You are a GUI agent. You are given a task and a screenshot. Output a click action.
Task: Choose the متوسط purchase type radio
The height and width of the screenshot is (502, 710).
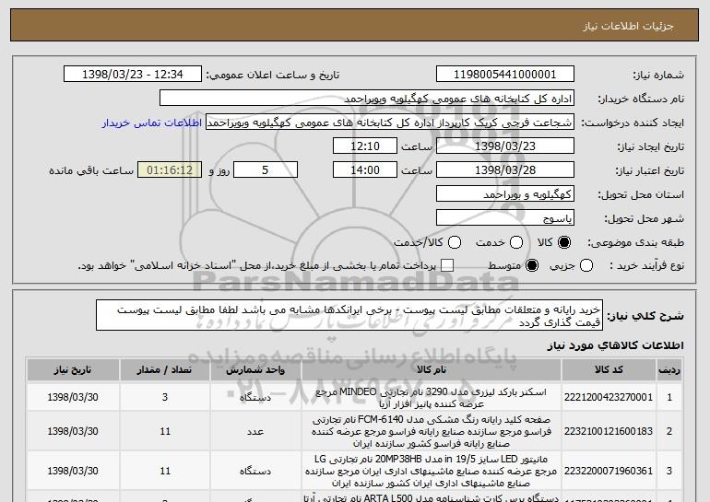532,265
